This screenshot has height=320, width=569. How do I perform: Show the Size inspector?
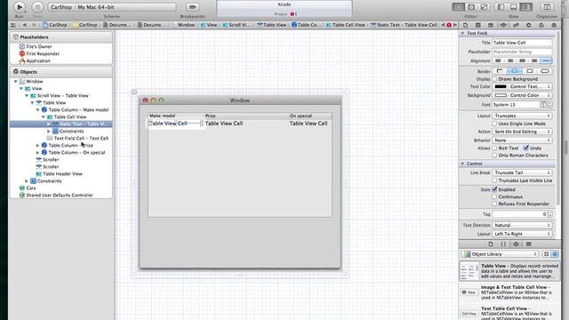pos(516,25)
